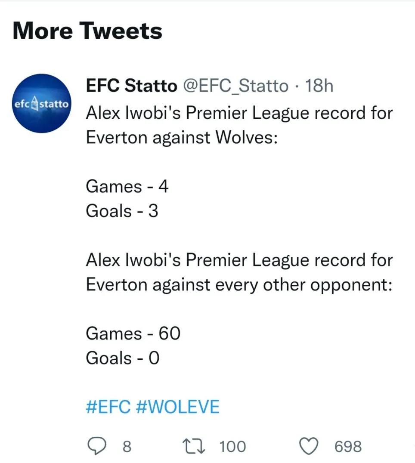Click the 'Goals - 3' line

(122, 211)
